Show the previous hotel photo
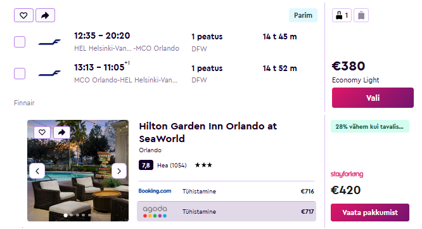Image resolution: width=422 pixels, height=229 pixels. pyautogui.click(x=37, y=171)
